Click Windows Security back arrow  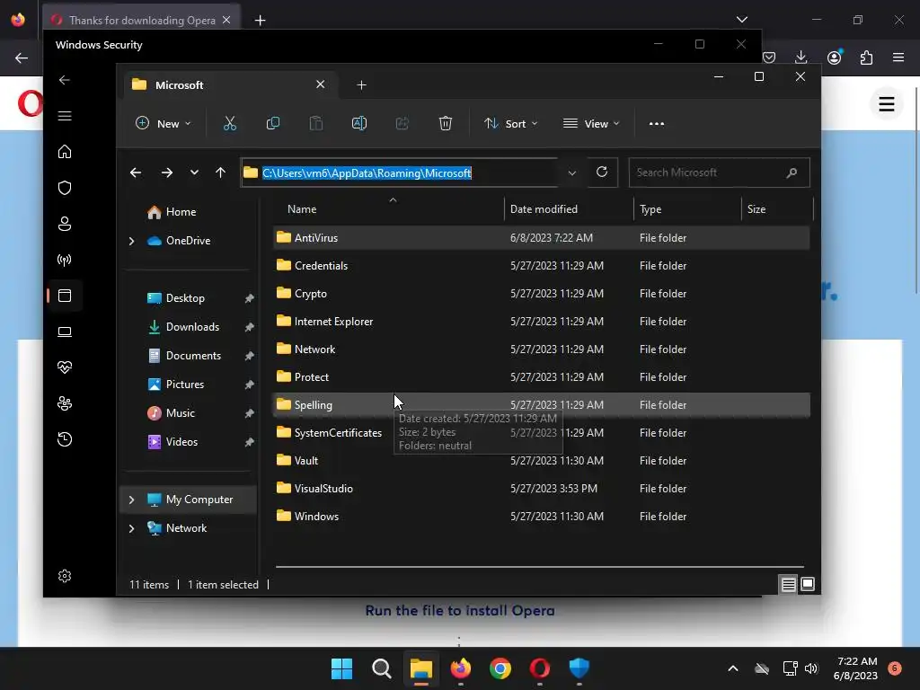click(65, 80)
